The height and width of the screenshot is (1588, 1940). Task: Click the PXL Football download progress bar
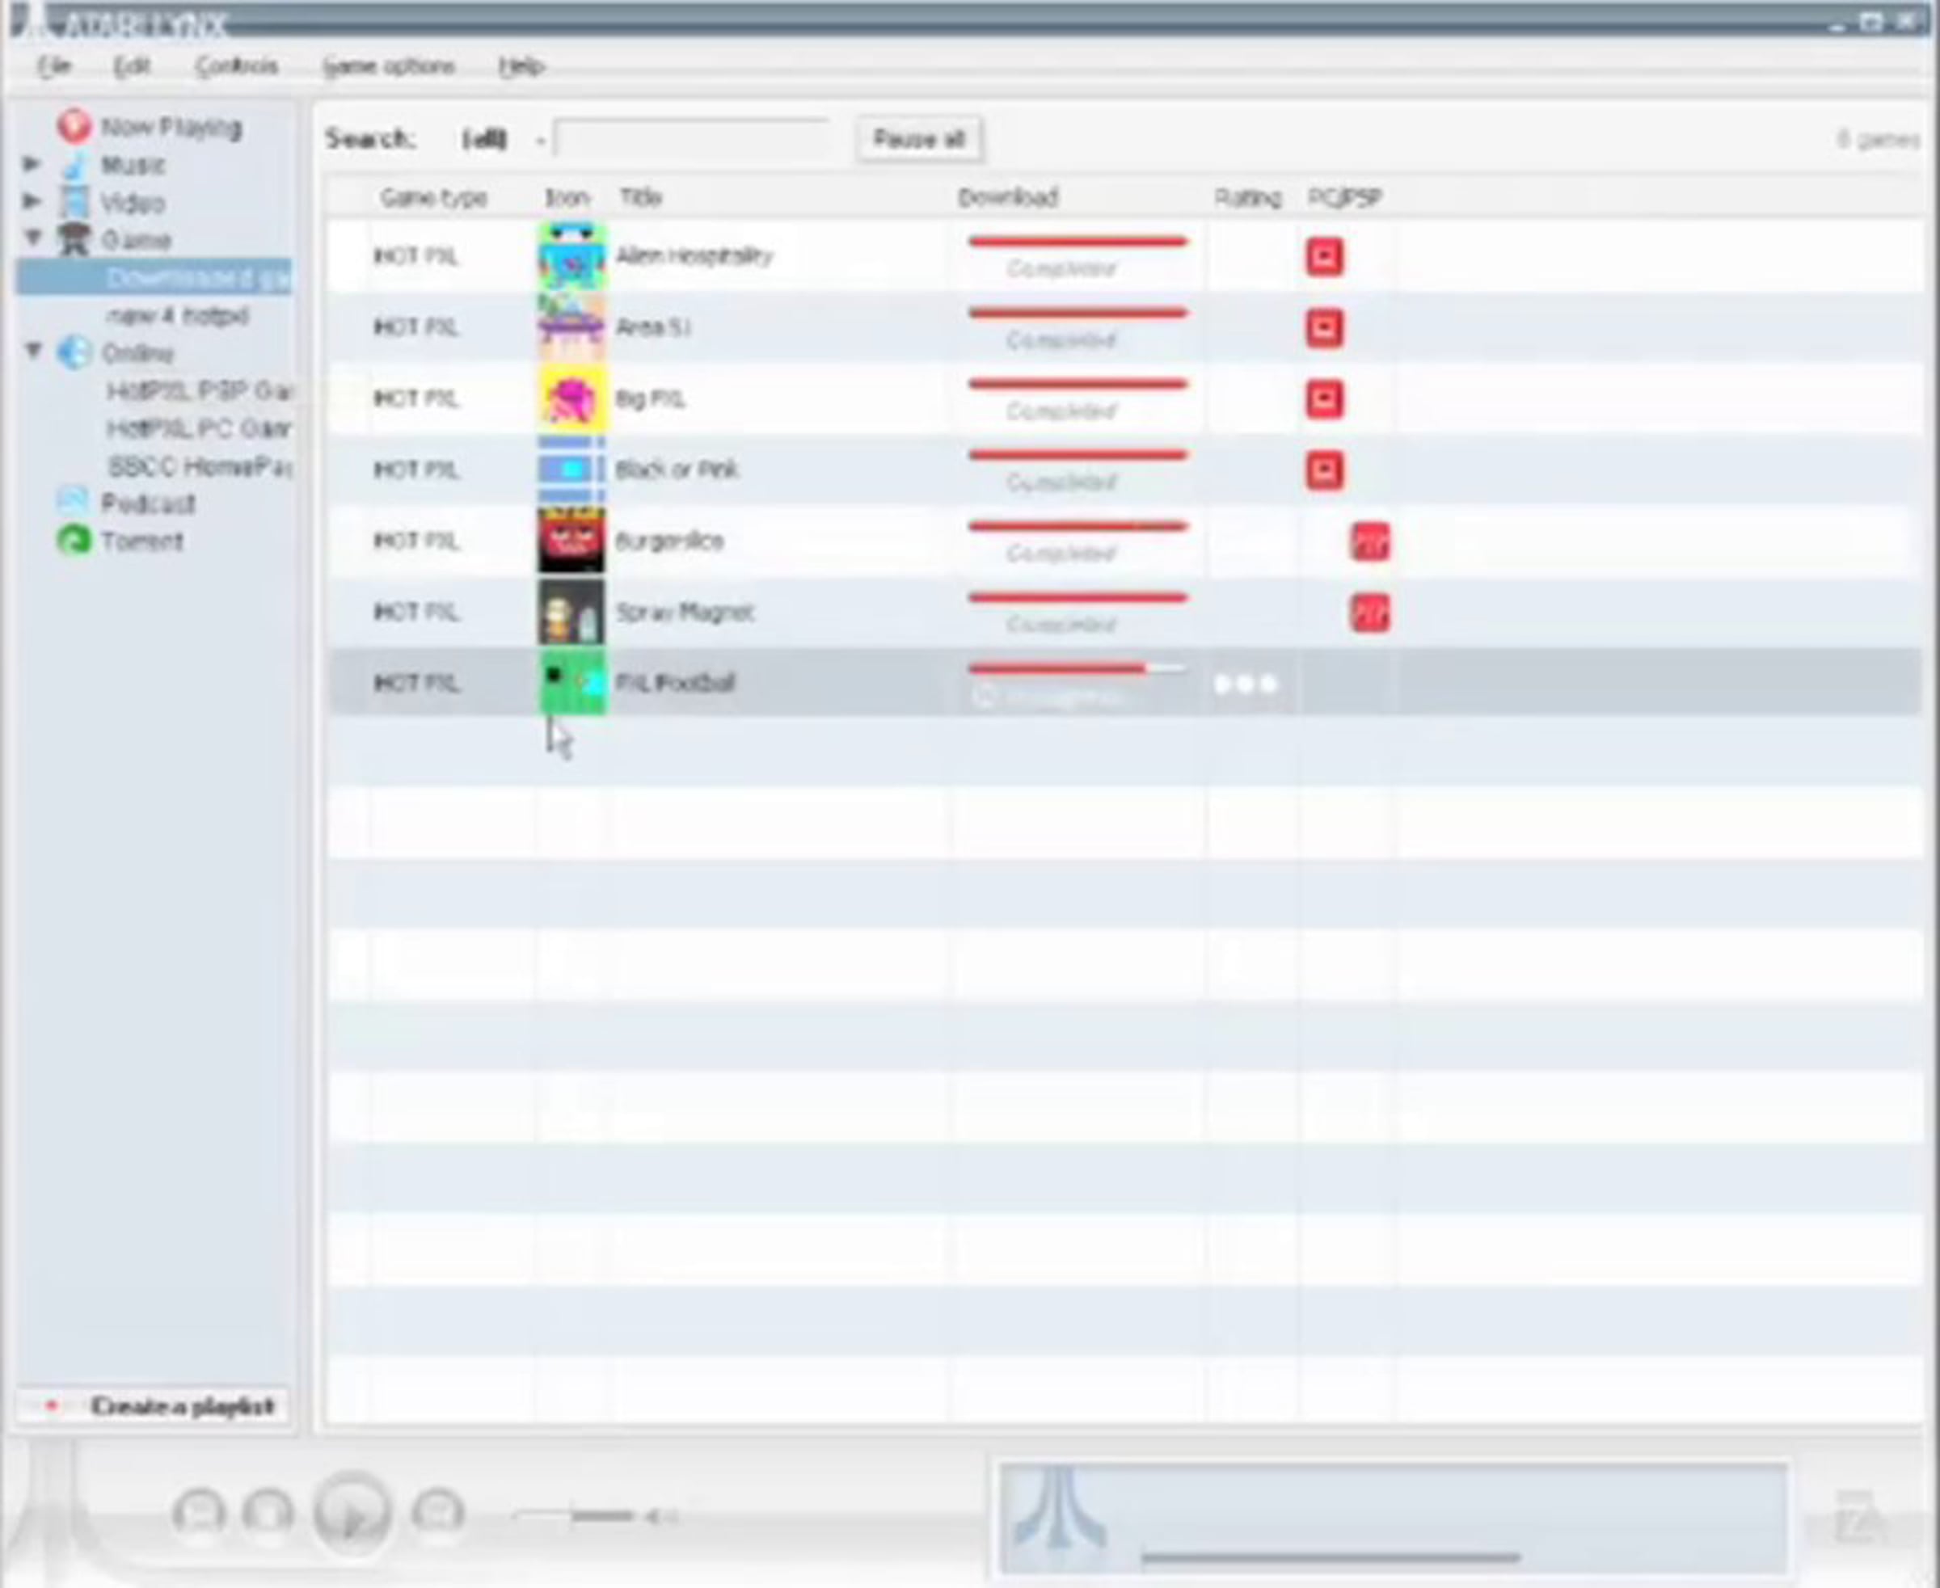pos(1077,670)
